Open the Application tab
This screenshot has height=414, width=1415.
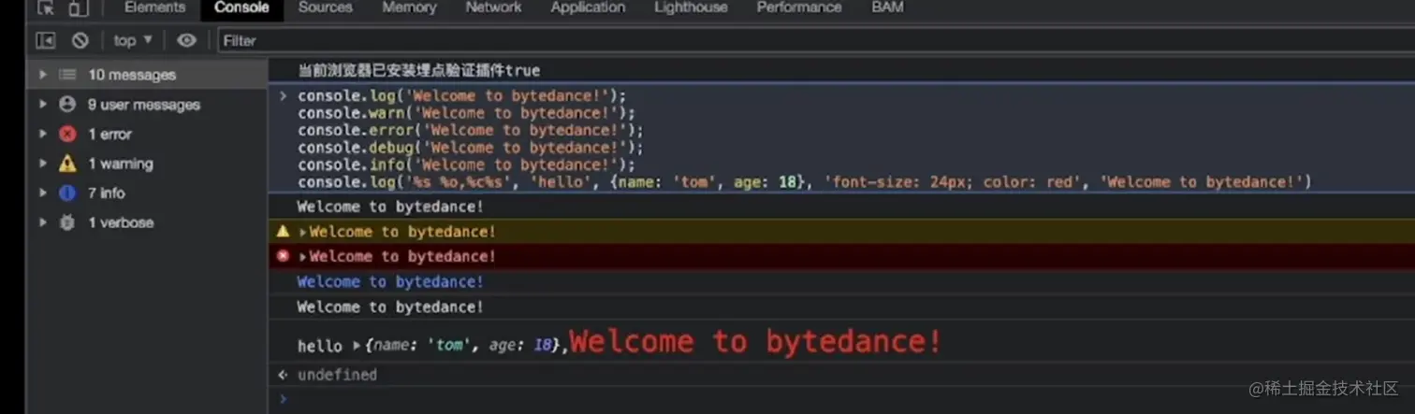coord(588,7)
